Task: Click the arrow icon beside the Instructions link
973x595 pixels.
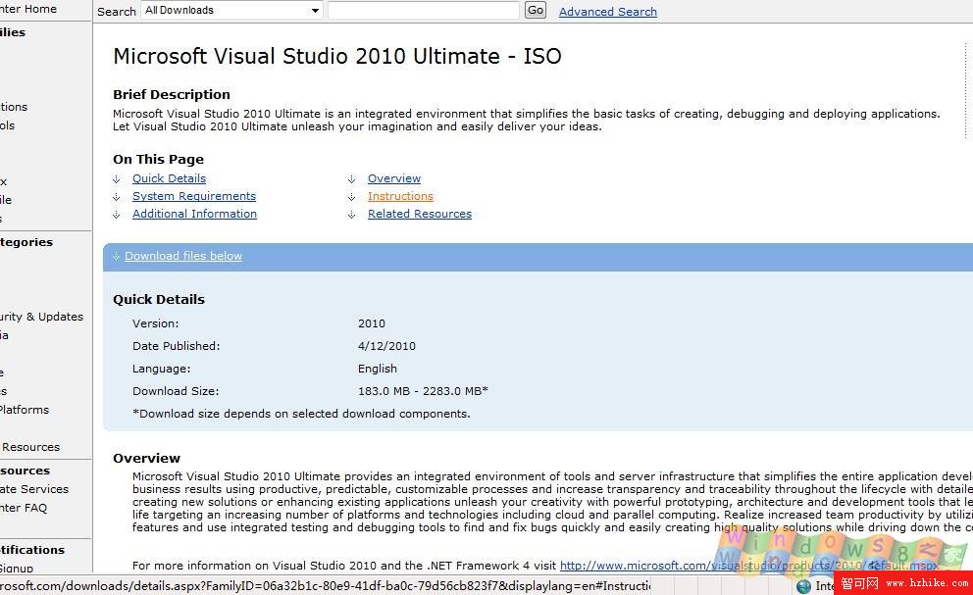Action: coord(352,197)
